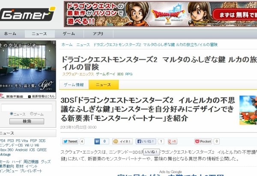257x176 pixels.
Task: Click the RPG tag link
Action: [x=129, y=74]
